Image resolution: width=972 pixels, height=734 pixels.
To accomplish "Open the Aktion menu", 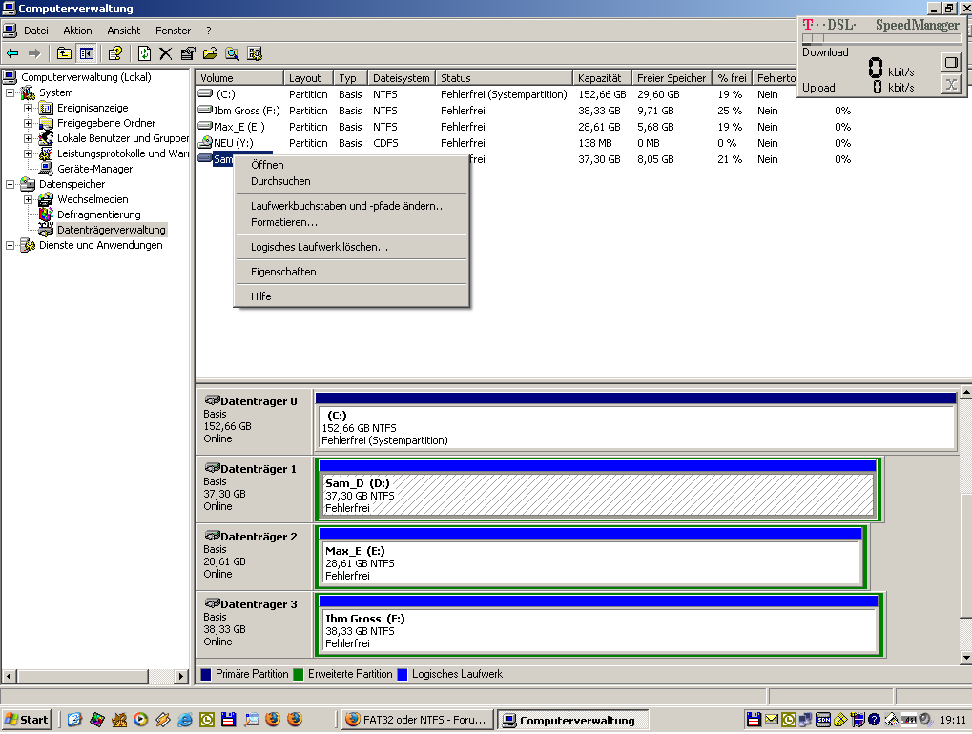I will (x=77, y=31).
